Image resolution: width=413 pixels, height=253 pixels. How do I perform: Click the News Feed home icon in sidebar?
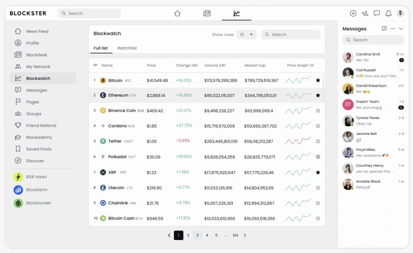click(18, 31)
